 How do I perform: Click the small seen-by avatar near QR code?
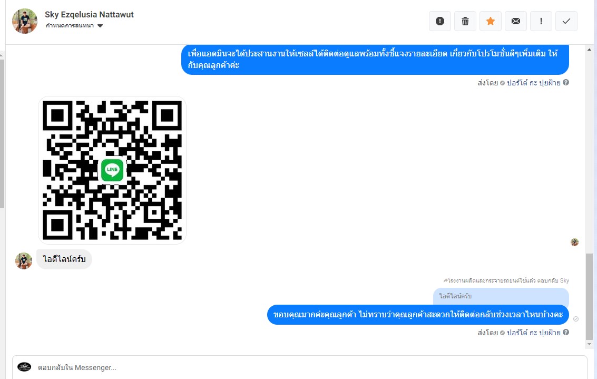574,242
